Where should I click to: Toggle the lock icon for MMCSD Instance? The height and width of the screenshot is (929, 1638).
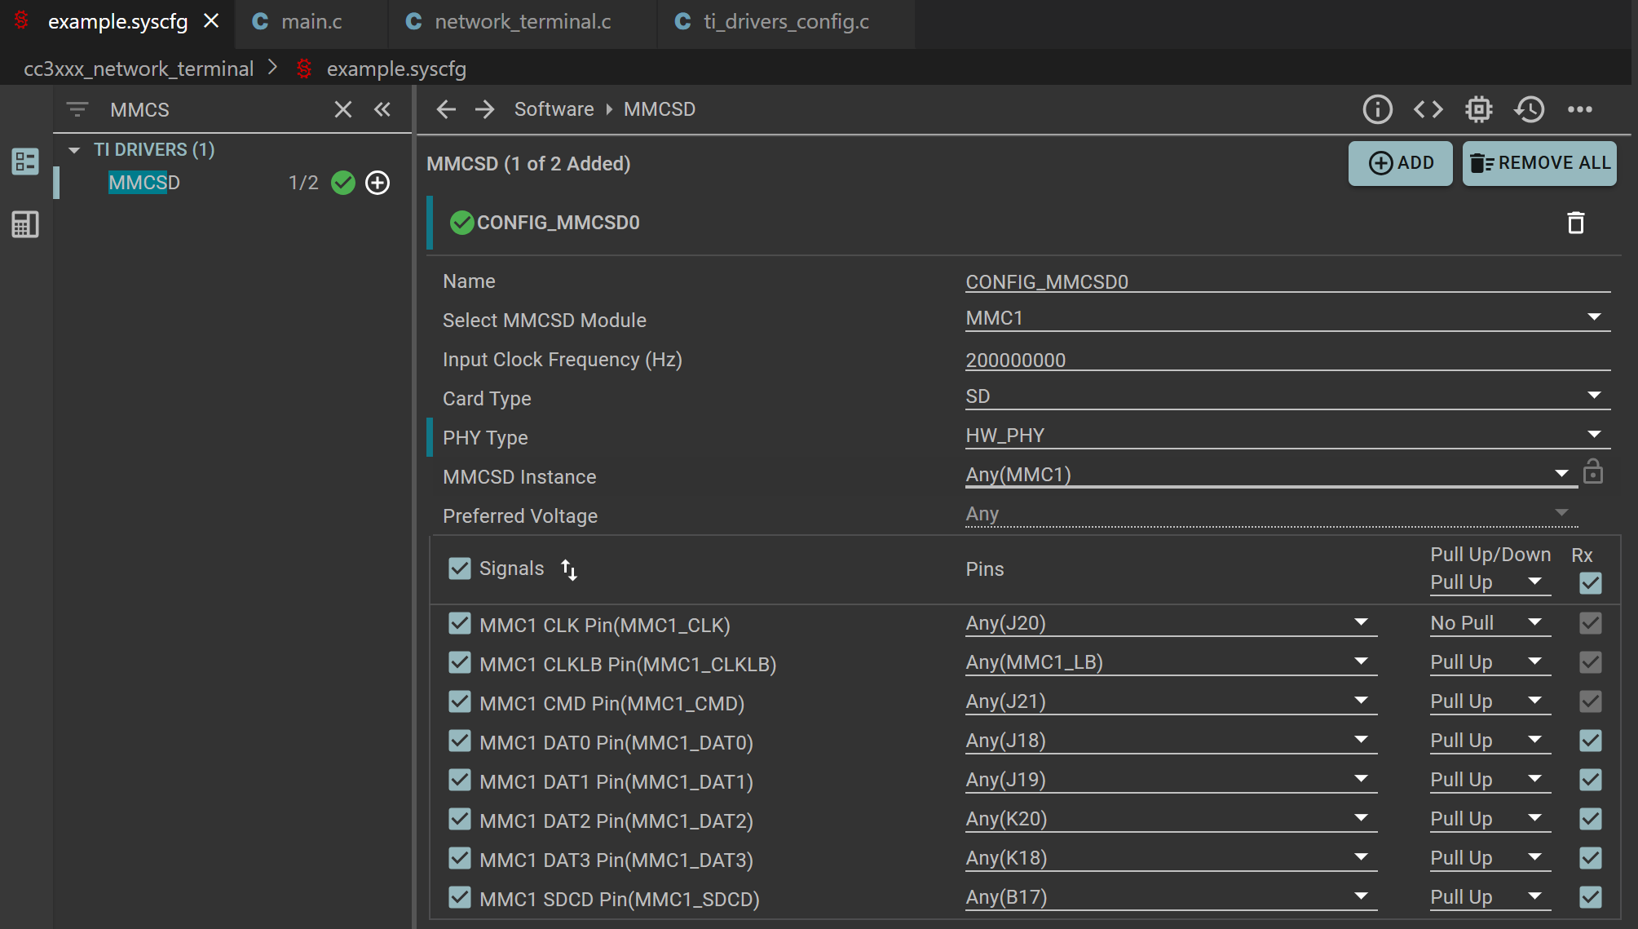[x=1593, y=472]
